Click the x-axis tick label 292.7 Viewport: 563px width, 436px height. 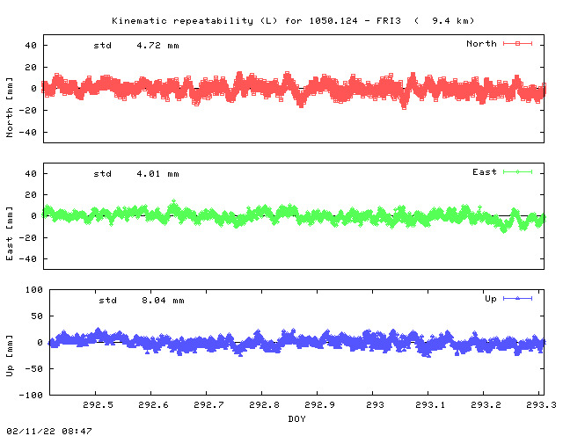(209, 404)
